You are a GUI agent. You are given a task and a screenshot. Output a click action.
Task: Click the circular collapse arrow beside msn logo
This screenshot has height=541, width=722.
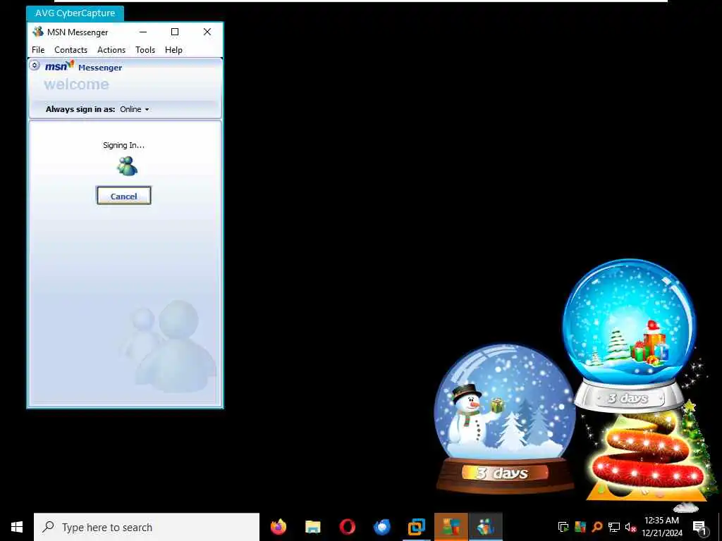pyautogui.click(x=35, y=65)
